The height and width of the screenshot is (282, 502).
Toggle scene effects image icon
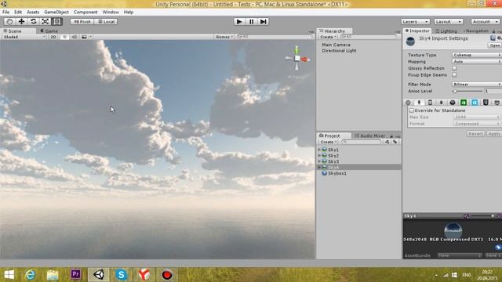pos(84,37)
